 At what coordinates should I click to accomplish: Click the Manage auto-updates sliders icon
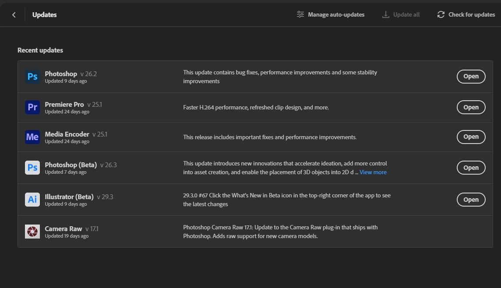coord(300,14)
